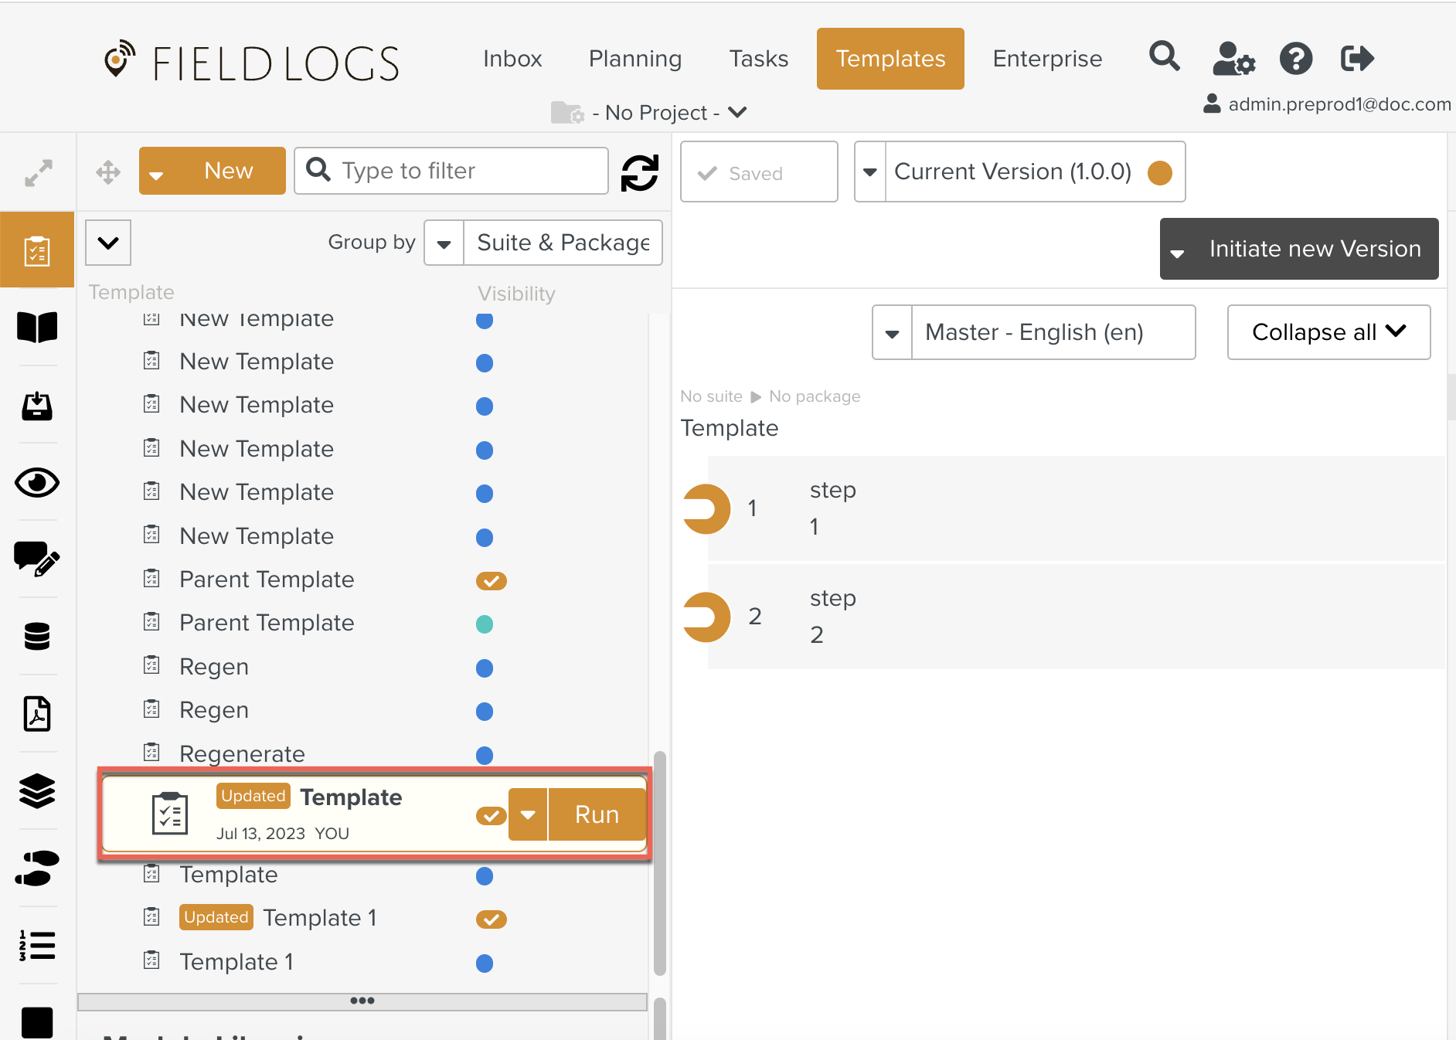Open the eye view sidebar icon
The image size is (1456, 1040).
click(x=37, y=482)
